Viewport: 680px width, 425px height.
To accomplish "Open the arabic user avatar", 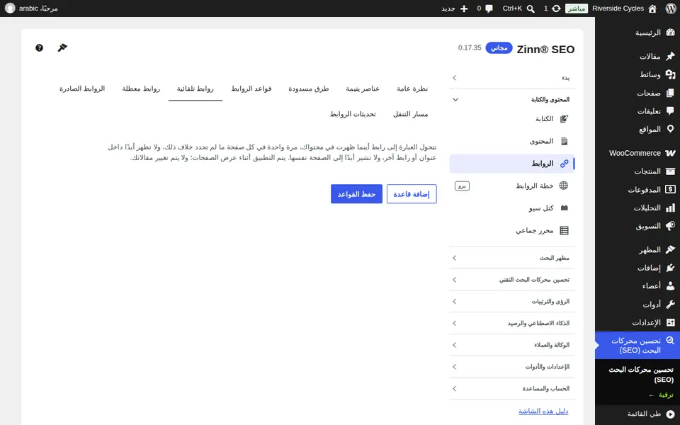I will 10,8.
